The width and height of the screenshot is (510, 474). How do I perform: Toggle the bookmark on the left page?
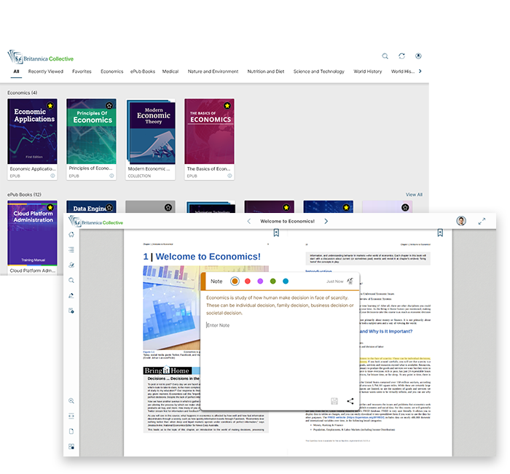(x=276, y=233)
